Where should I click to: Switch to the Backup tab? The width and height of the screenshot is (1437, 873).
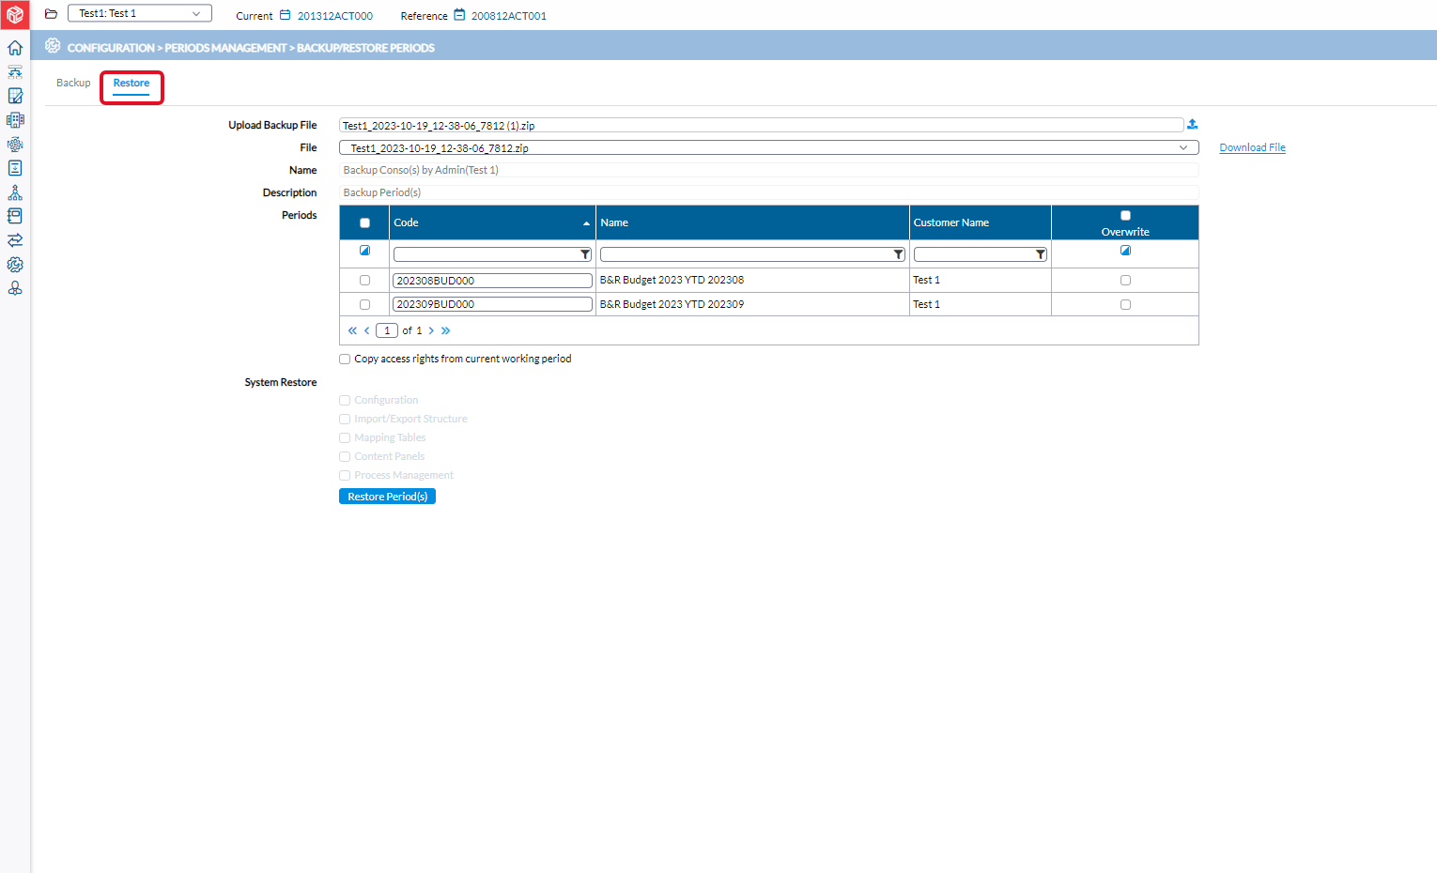pyautogui.click(x=73, y=83)
